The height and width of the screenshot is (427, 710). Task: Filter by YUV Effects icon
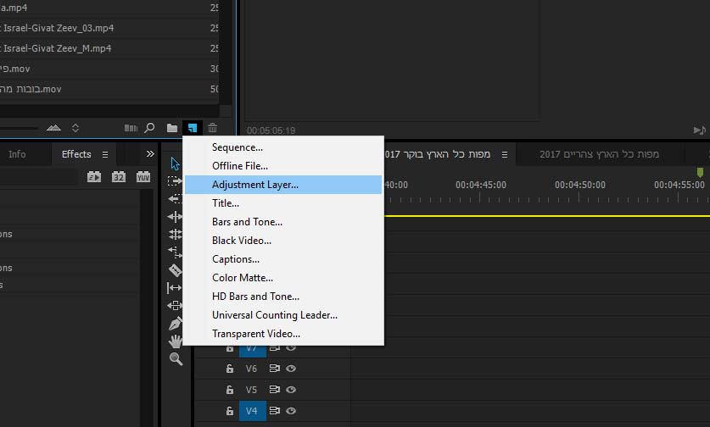[x=143, y=177]
